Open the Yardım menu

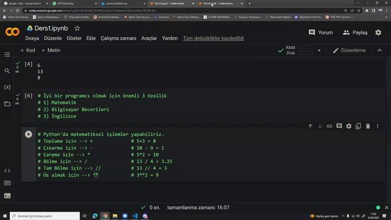click(x=170, y=38)
